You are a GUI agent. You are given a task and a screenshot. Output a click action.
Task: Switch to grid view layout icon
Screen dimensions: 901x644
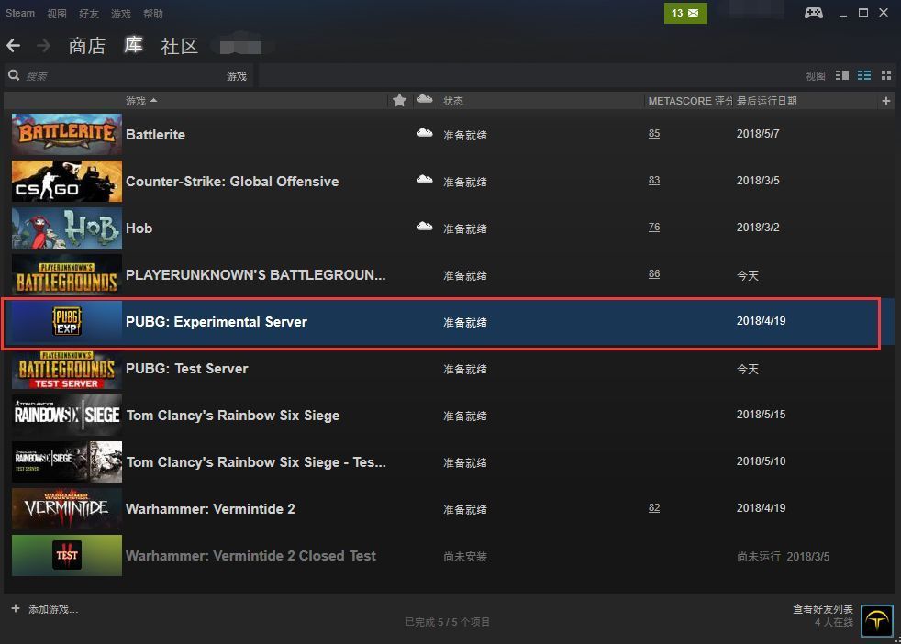pyautogui.click(x=886, y=75)
